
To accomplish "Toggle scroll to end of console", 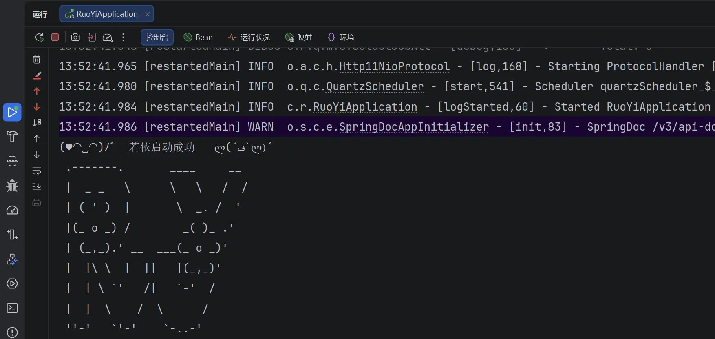I will [37, 186].
